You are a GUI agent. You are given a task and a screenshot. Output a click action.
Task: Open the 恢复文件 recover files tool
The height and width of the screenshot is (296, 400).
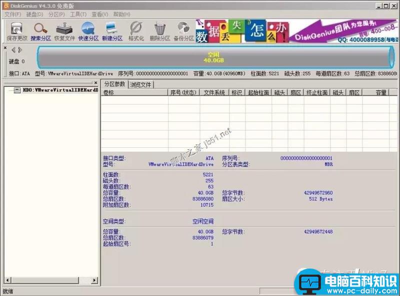(x=64, y=31)
